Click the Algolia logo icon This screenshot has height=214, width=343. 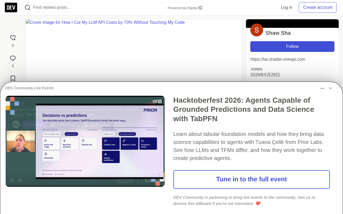pyautogui.click(x=200, y=8)
